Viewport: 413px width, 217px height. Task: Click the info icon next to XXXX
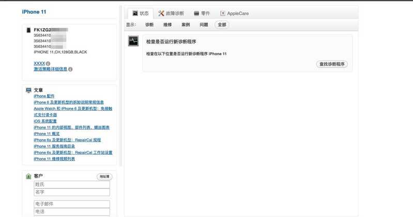(x=48, y=64)
